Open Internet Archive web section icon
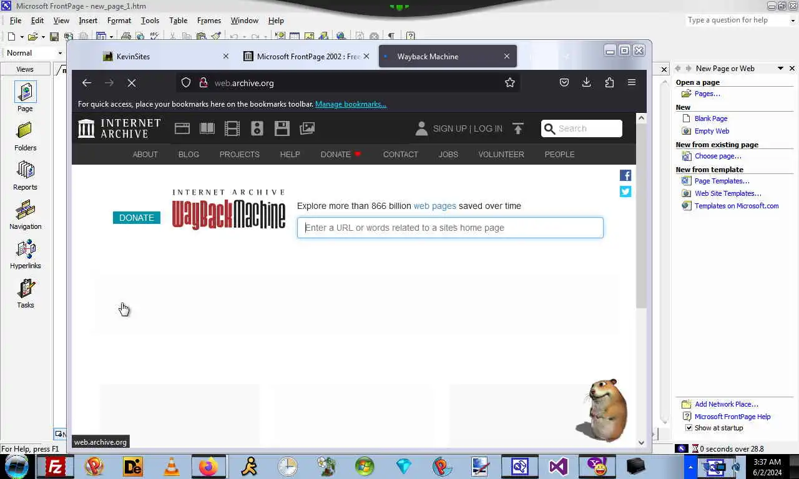This screenshot has height=479, width=799. (182, 128)
